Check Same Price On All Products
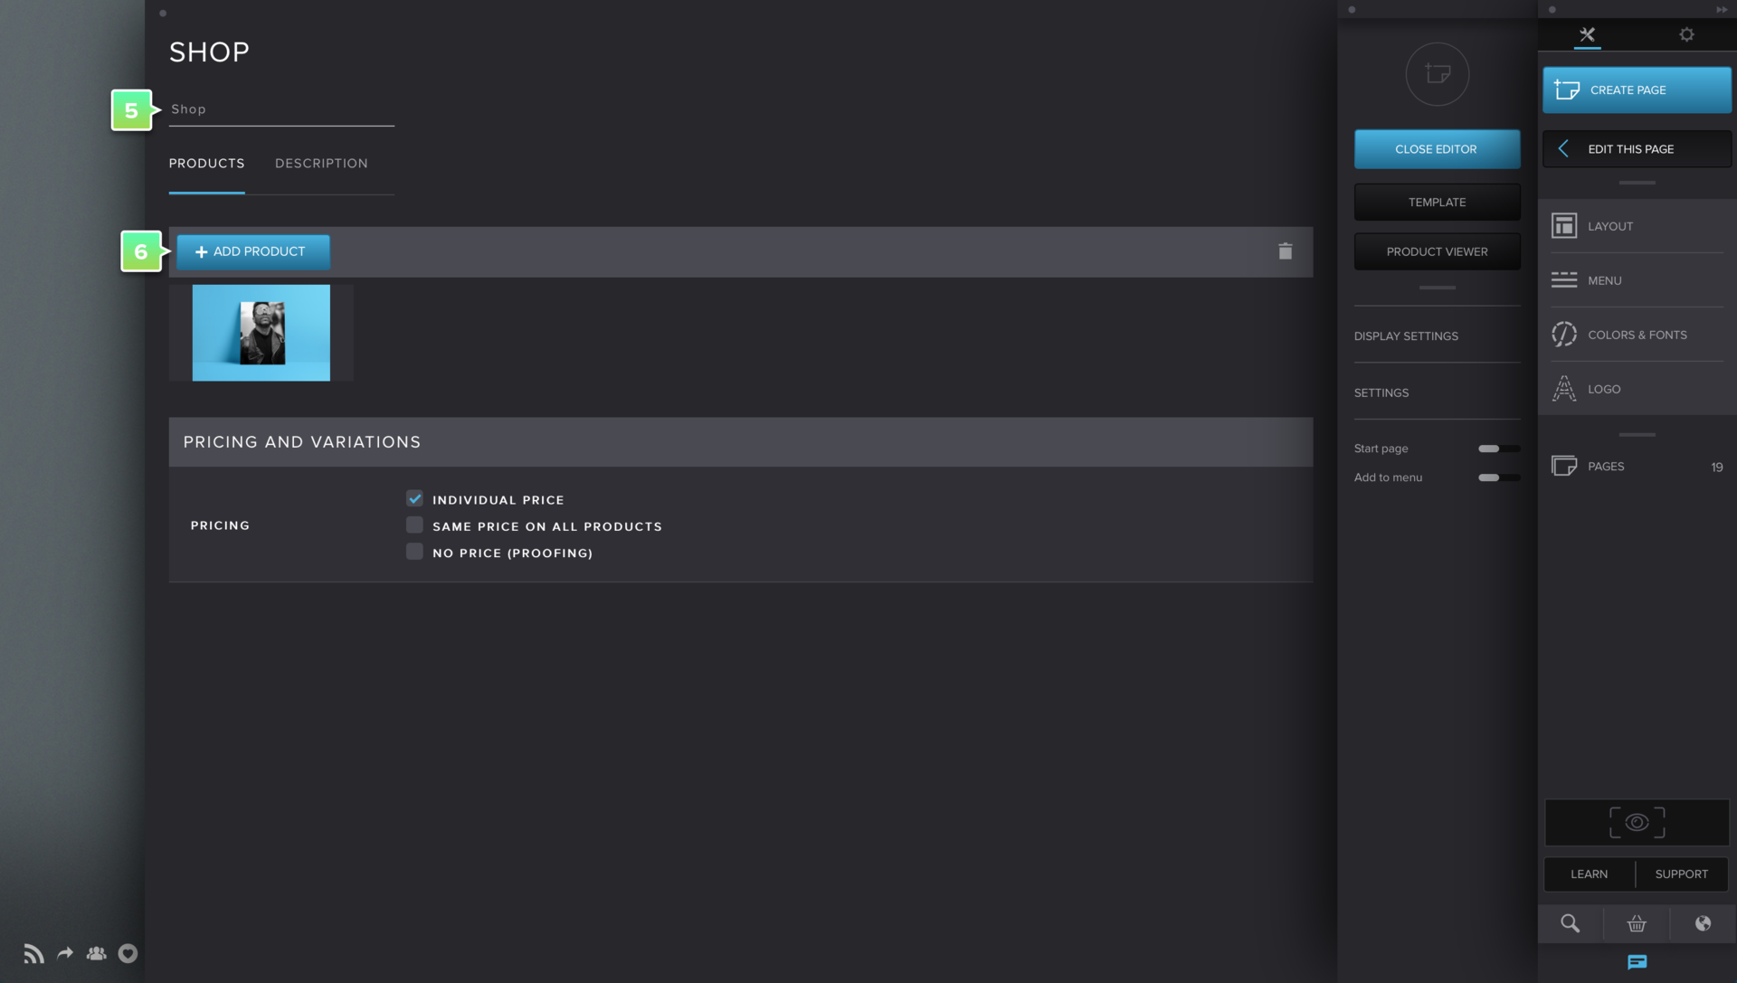Viewport: 1737px width, 983px height. tap(414, 525)
